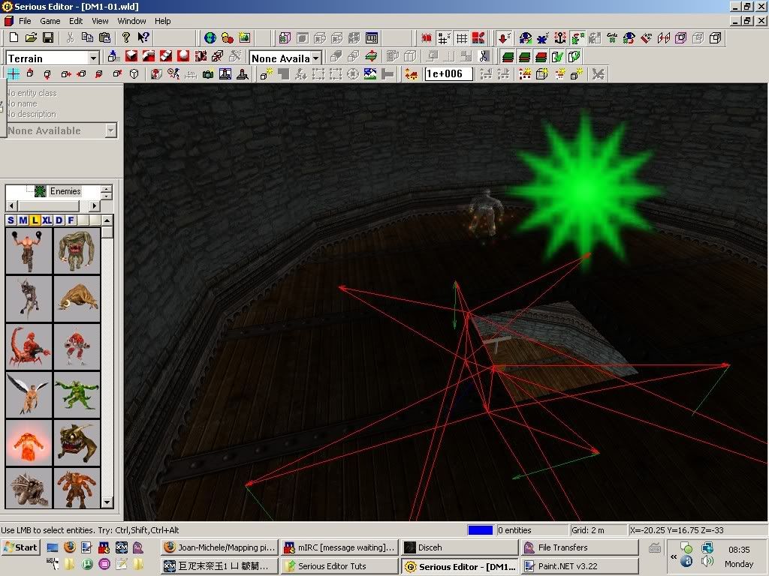Copy the selection to clipboard
769x576 pixels.
pyautogui.click(x=87, y=37)
